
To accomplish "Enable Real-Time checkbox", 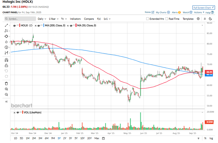I will coord(167,19).
